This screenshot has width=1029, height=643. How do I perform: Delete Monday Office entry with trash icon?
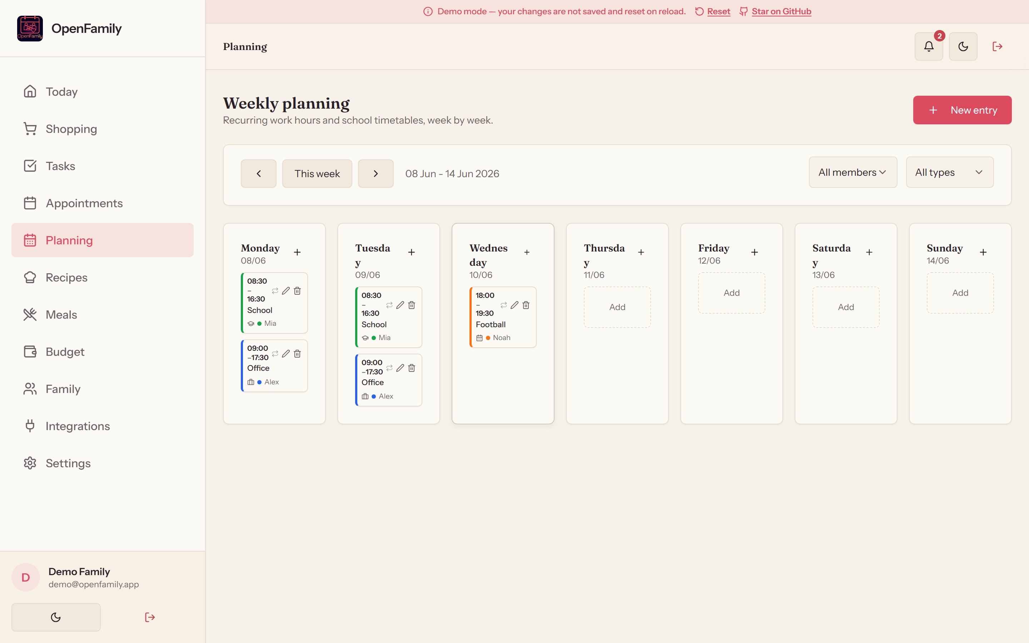pos(297,354)
